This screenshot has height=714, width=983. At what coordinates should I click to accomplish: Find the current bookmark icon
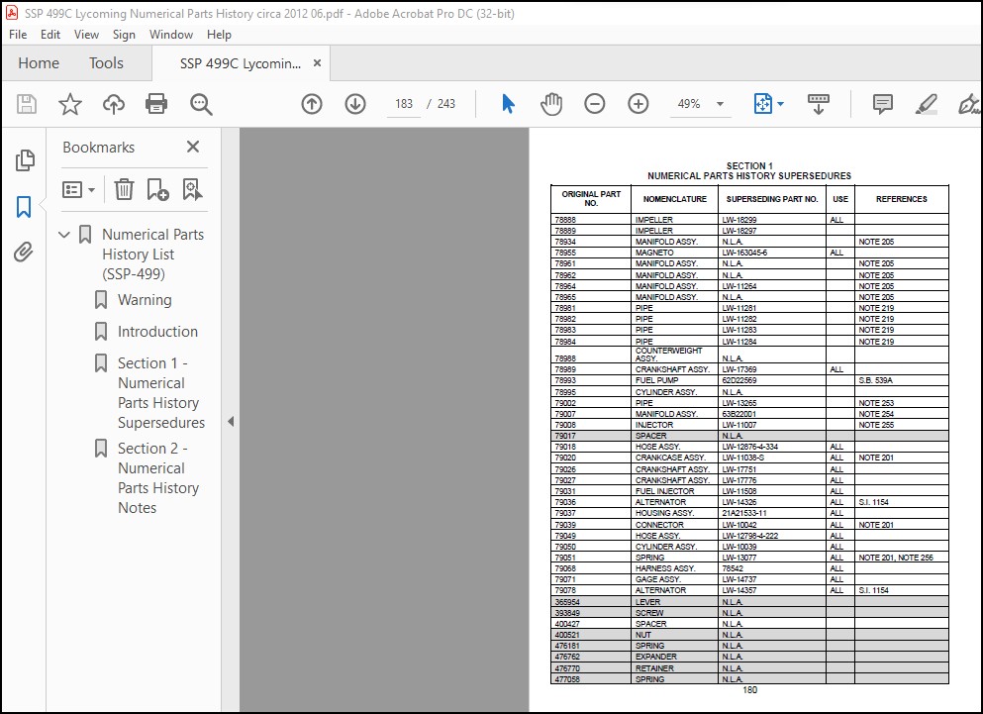pos(192,189)
